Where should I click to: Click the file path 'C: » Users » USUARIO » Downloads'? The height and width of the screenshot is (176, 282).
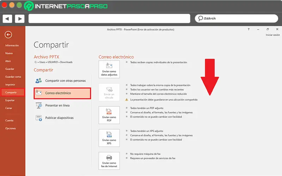point(54,62)
